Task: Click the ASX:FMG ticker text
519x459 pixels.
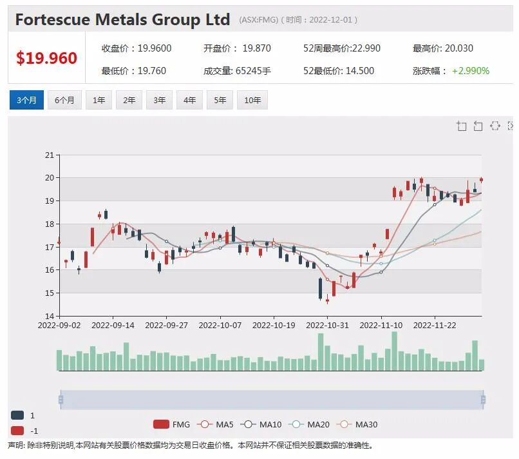Action: 258,20
